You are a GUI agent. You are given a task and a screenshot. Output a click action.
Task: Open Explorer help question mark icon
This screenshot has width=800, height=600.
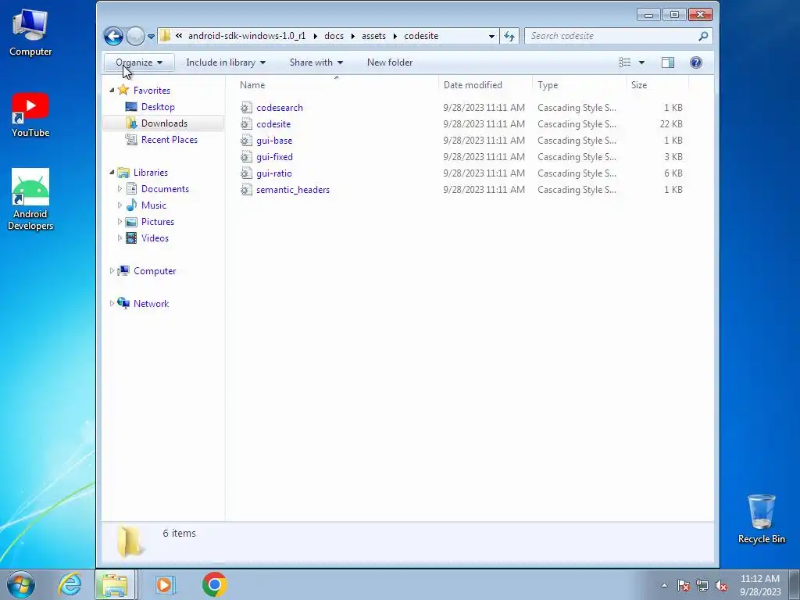696,62
